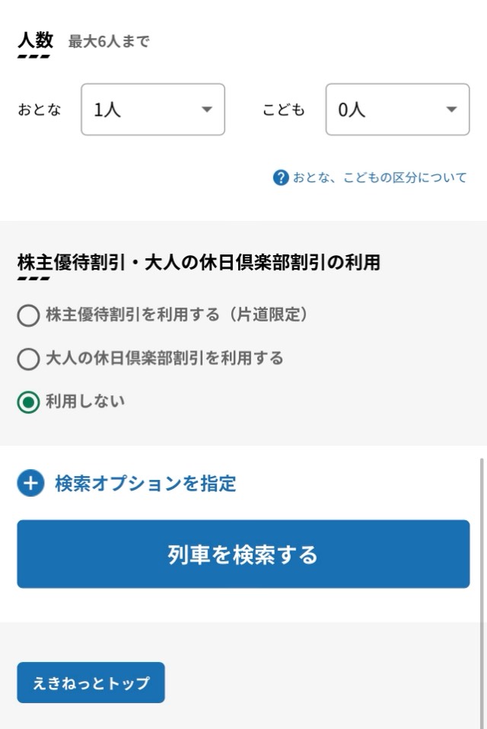Expand 検索オプションを指定 section
Viewport: 487px width, 729px height.
click(127, 484)
